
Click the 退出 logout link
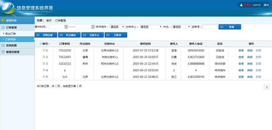coord(266,5)
